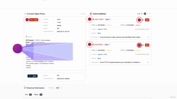The image size is (177, 99).
Task: Click the Vulnerabilities bug icon
Action: point(91,14)
